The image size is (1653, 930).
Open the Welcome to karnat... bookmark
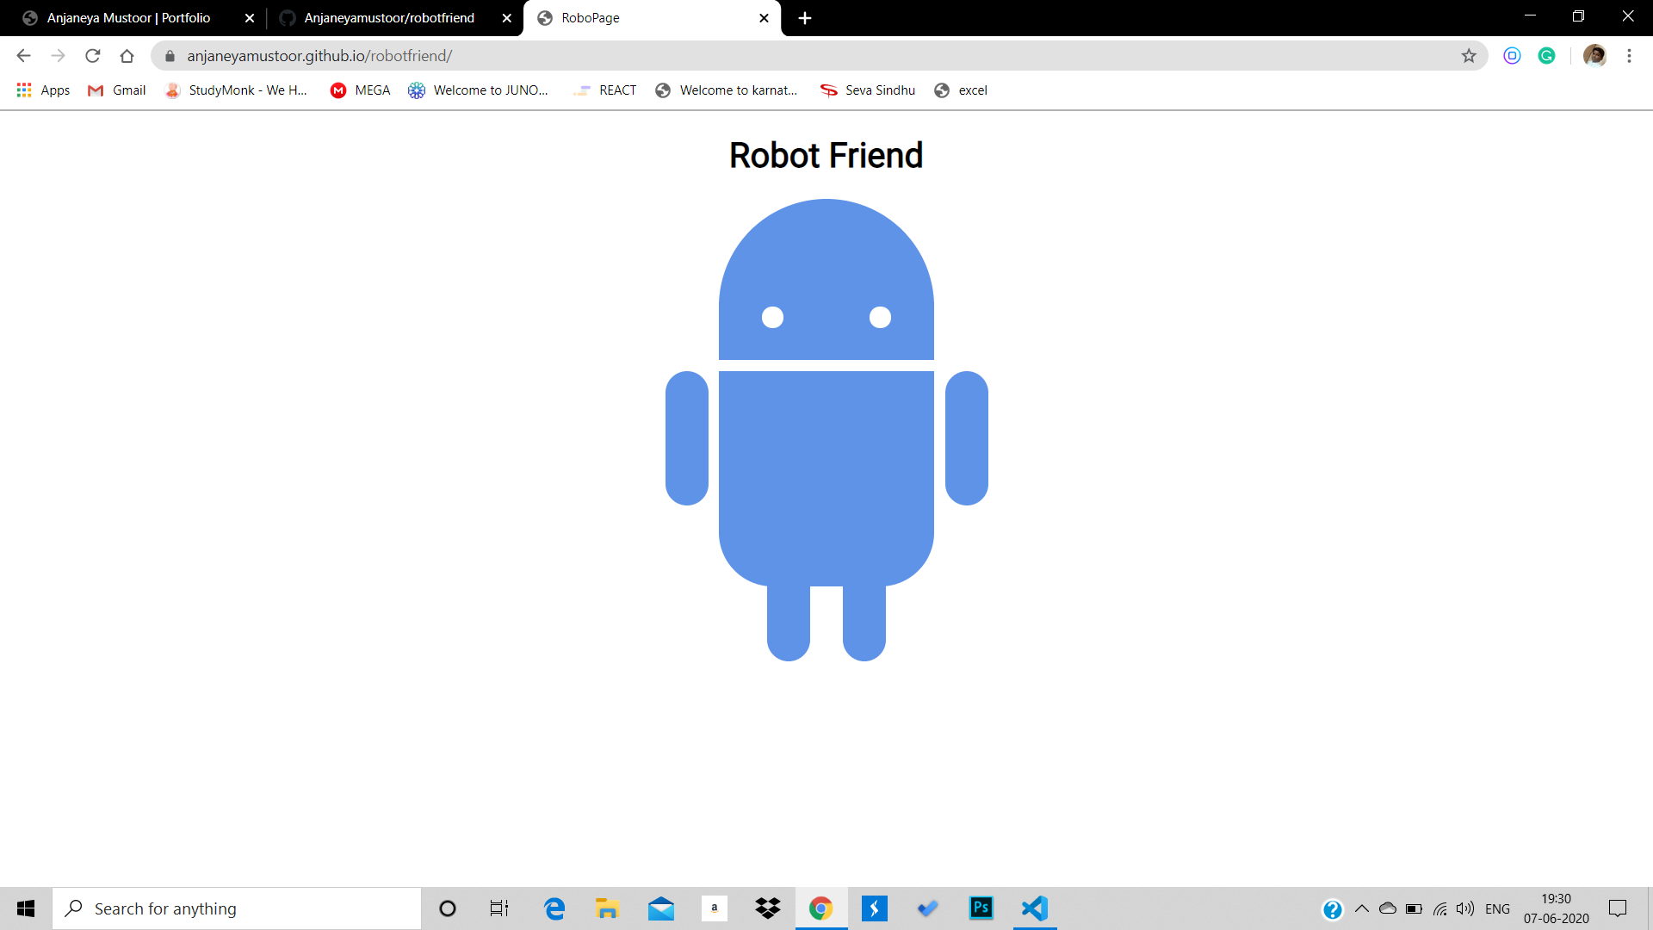click(x=726, y=90)
